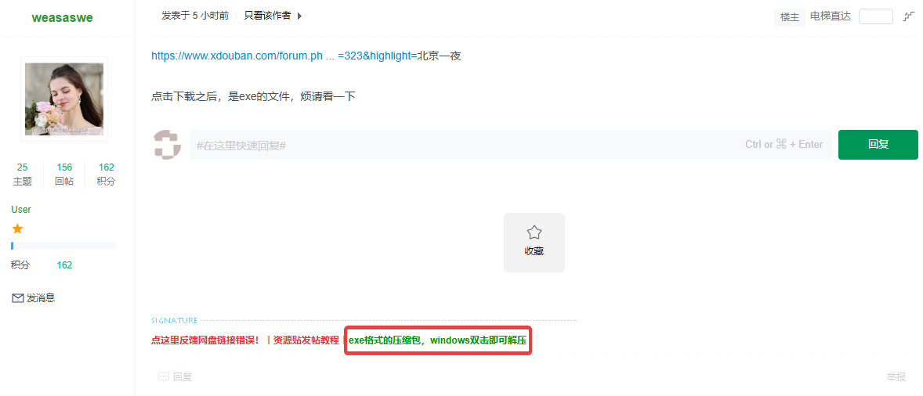Click the arrow next to 只看该作者
923x396 pixels.
[x=299, y=16]
